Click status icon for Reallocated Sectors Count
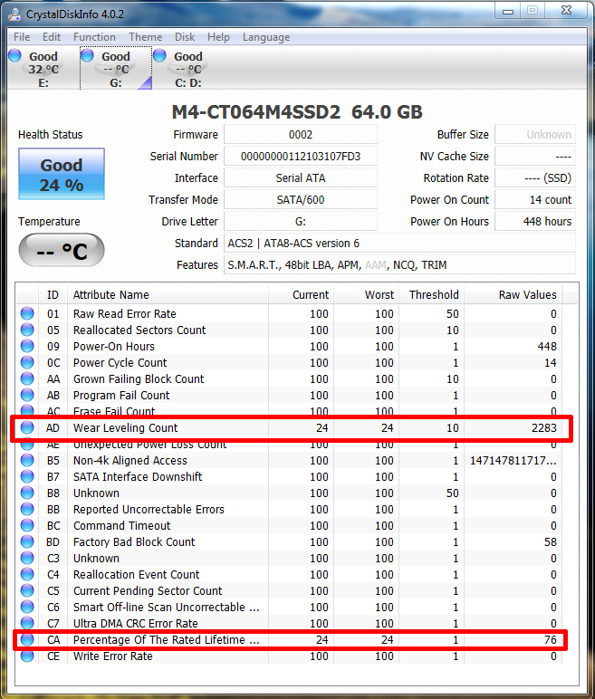Screen dimensions: 595x699 point(27,330)
